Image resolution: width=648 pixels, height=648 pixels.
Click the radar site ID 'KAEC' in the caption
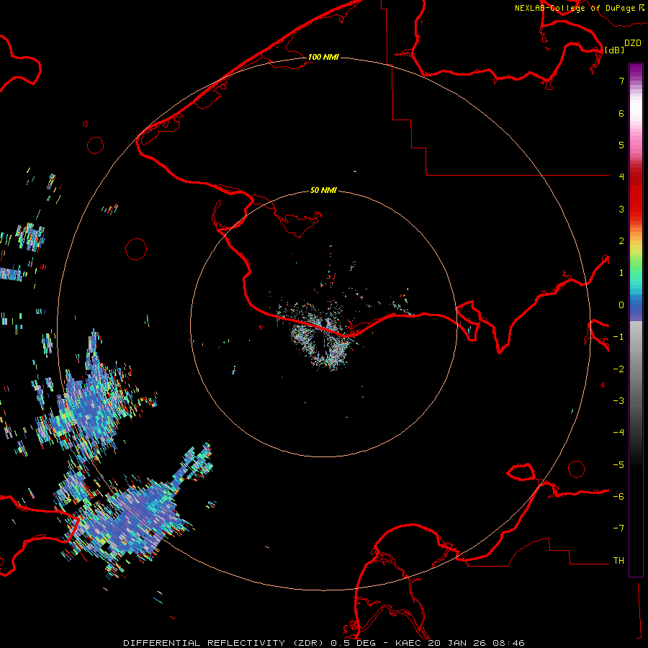pos(409,643)
